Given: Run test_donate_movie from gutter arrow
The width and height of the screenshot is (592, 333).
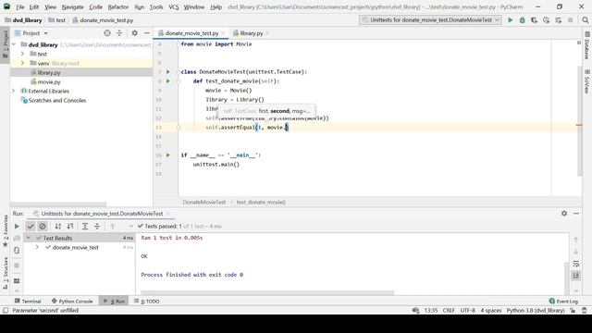Looking at the screenshot, I should (168, 80).
